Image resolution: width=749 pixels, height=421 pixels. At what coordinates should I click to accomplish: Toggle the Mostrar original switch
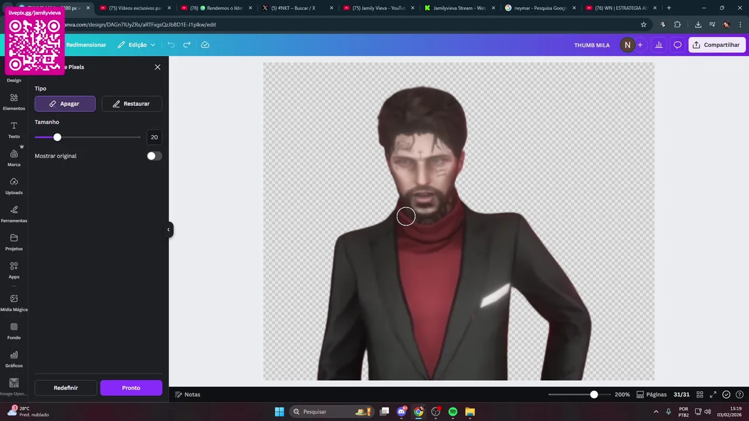tap(154, 156)
